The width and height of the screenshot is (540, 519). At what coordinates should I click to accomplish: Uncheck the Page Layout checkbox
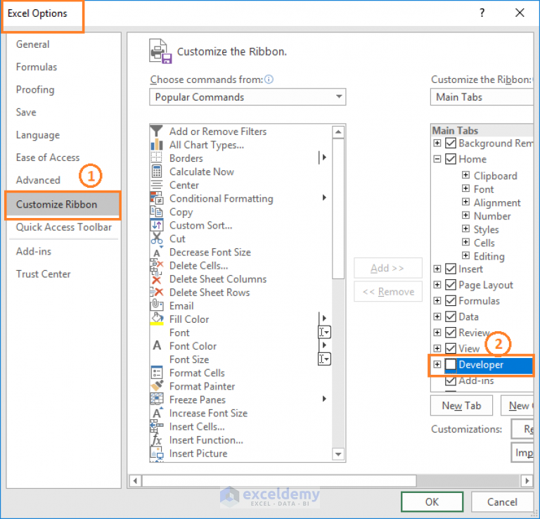coord(451,285)
